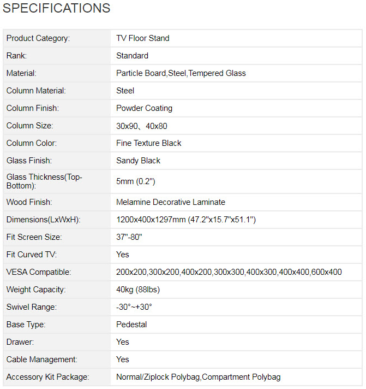Click the Cable Management label
Image resolution: width=366 pixels, height=389 pixels.
point(42,359)
